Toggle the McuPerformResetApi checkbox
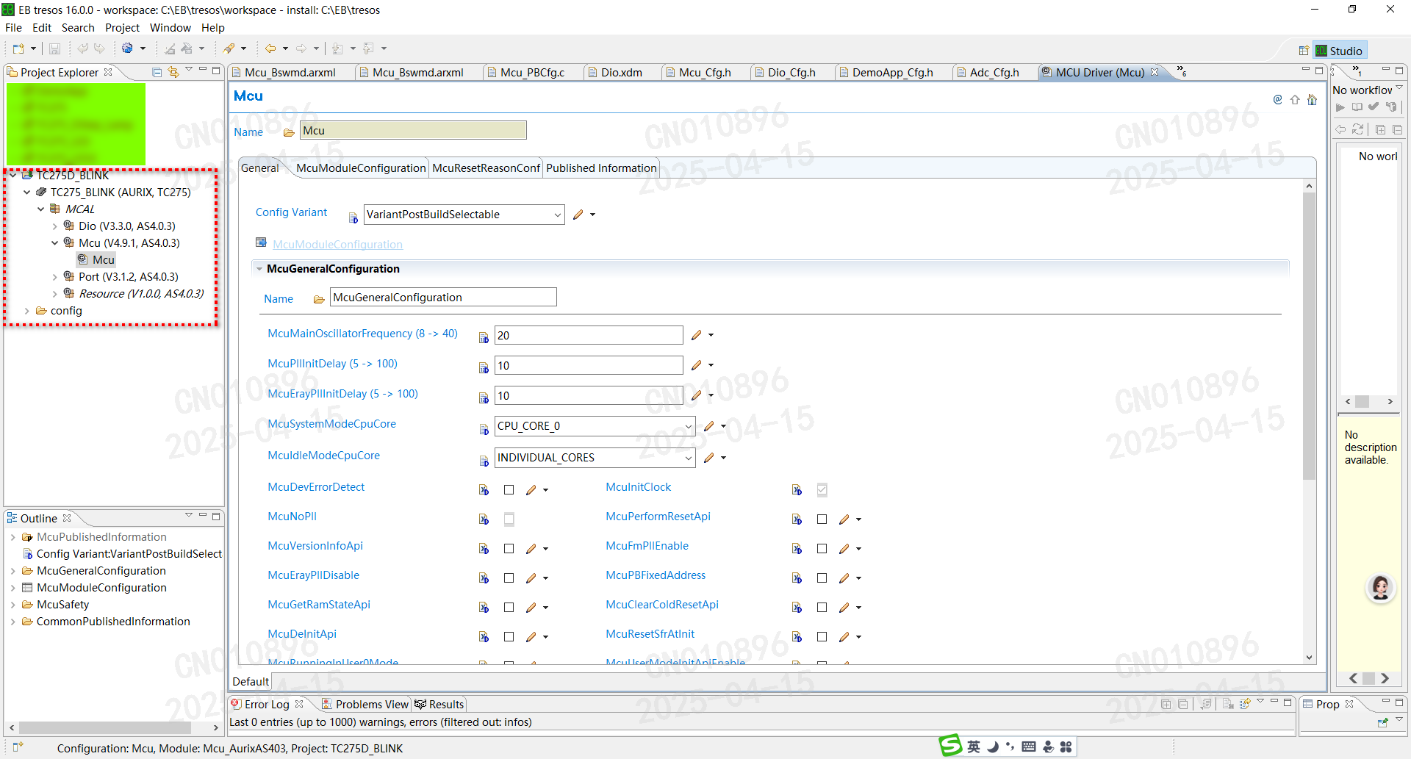The height and width of the screenshot is (759, 1411). coord(822,519)
